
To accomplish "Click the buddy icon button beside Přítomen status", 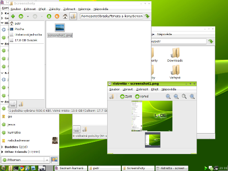I will pos(54,160).
